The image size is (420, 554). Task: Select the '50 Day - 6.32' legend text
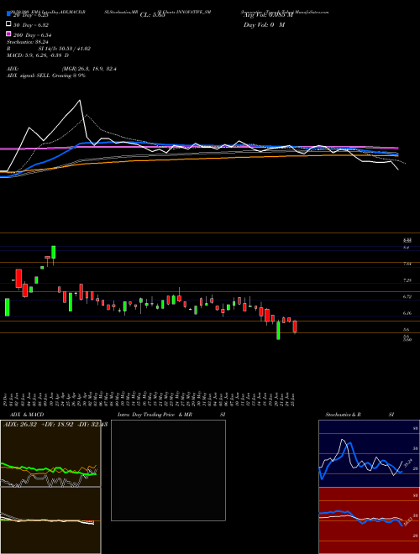(x=31, y=24)
